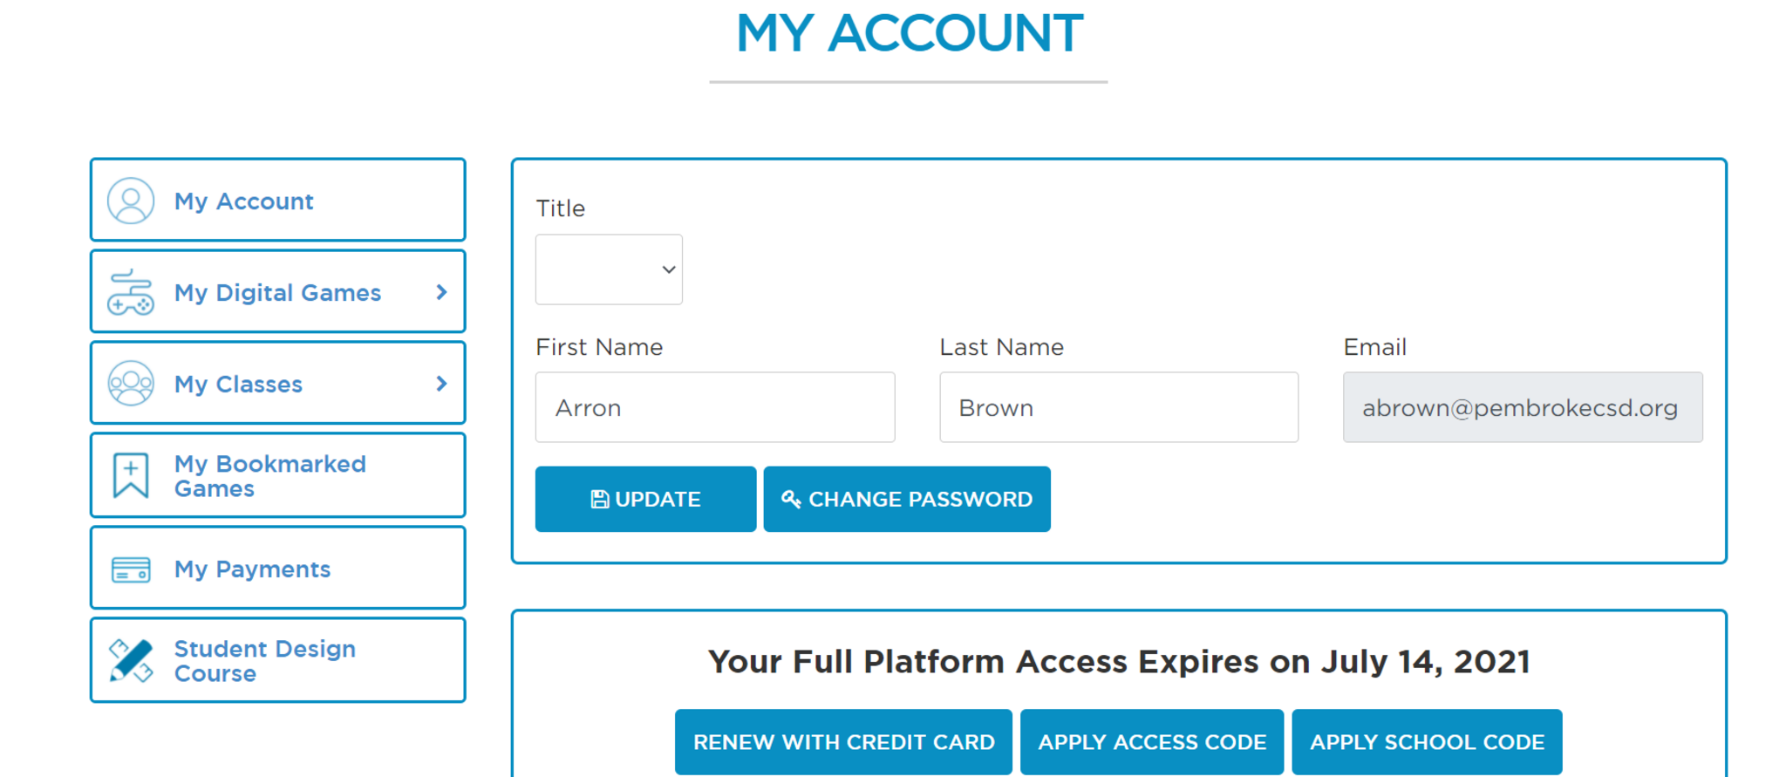
Task: Click the game controller icon
Action: coord(131,293)
